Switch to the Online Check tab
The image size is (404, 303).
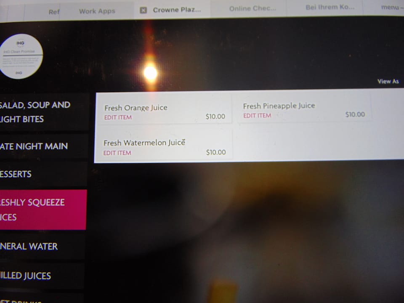click(x=252, y=8)
